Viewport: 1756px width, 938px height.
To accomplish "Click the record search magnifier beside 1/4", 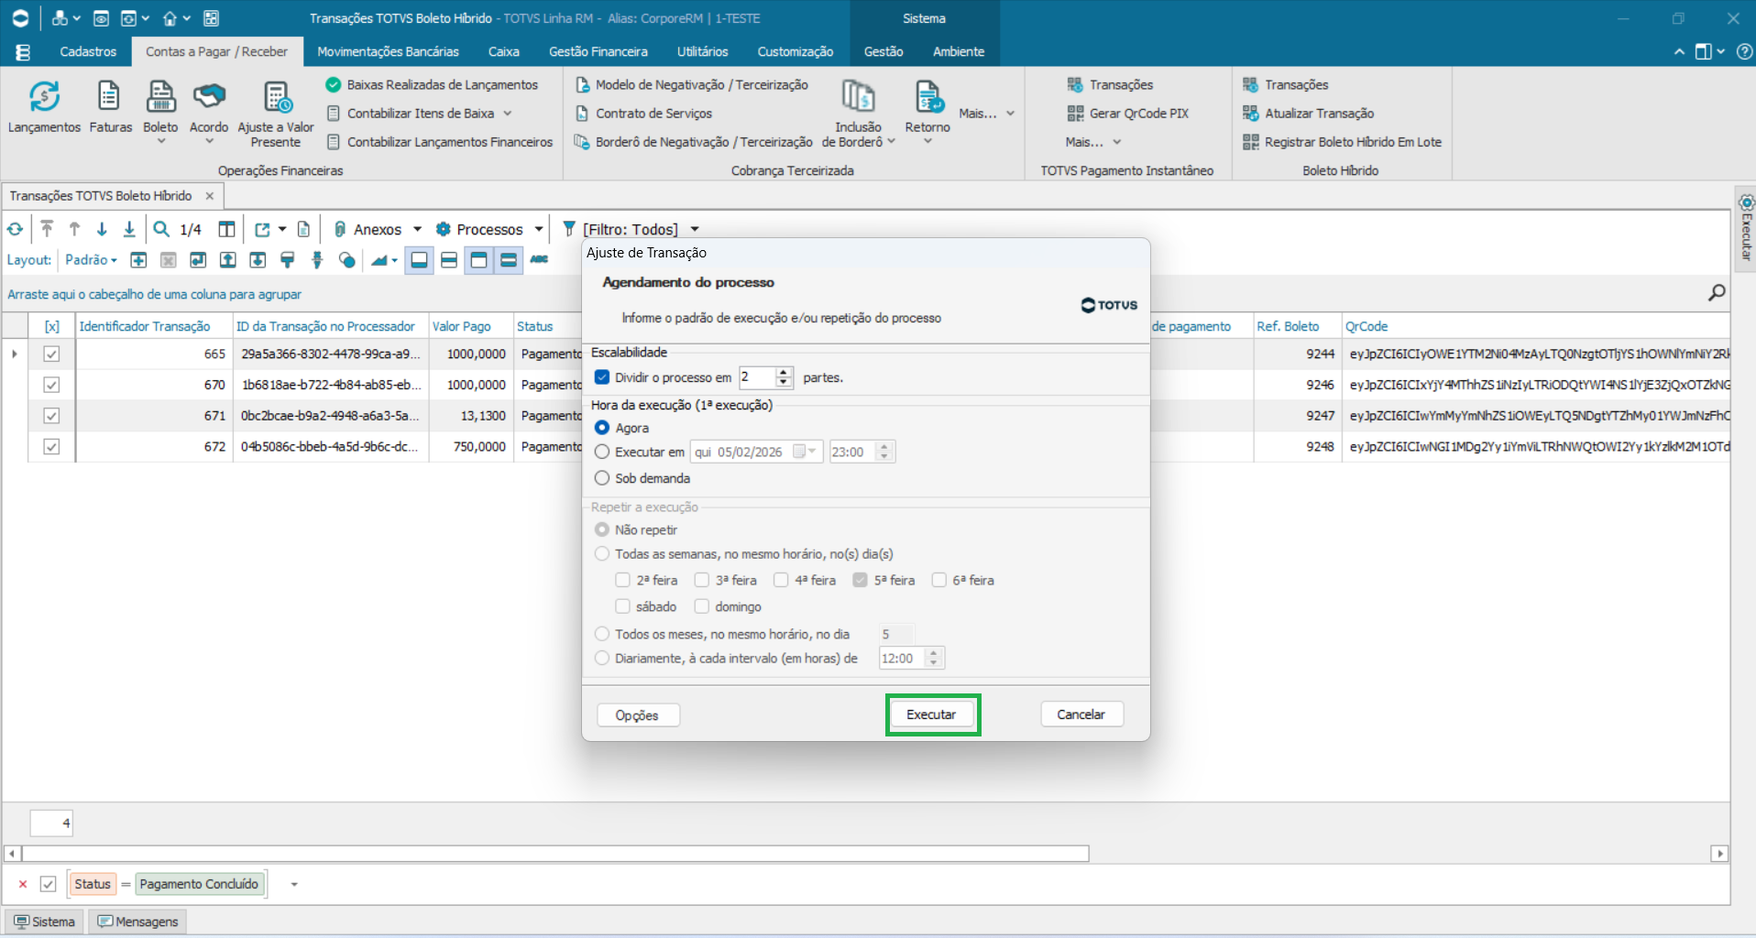I will (x=161, y=229).
